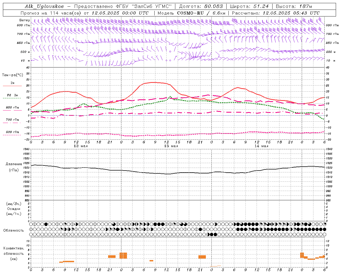Image resolution: width=340 pixels, height=272 pixels.
Task: Click the '500 гПа' entry in temperature legend
Action: (12, 132)
